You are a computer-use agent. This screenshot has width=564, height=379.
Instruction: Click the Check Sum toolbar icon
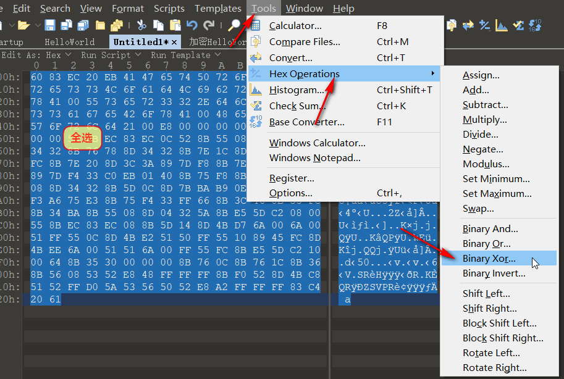[518, 25]
